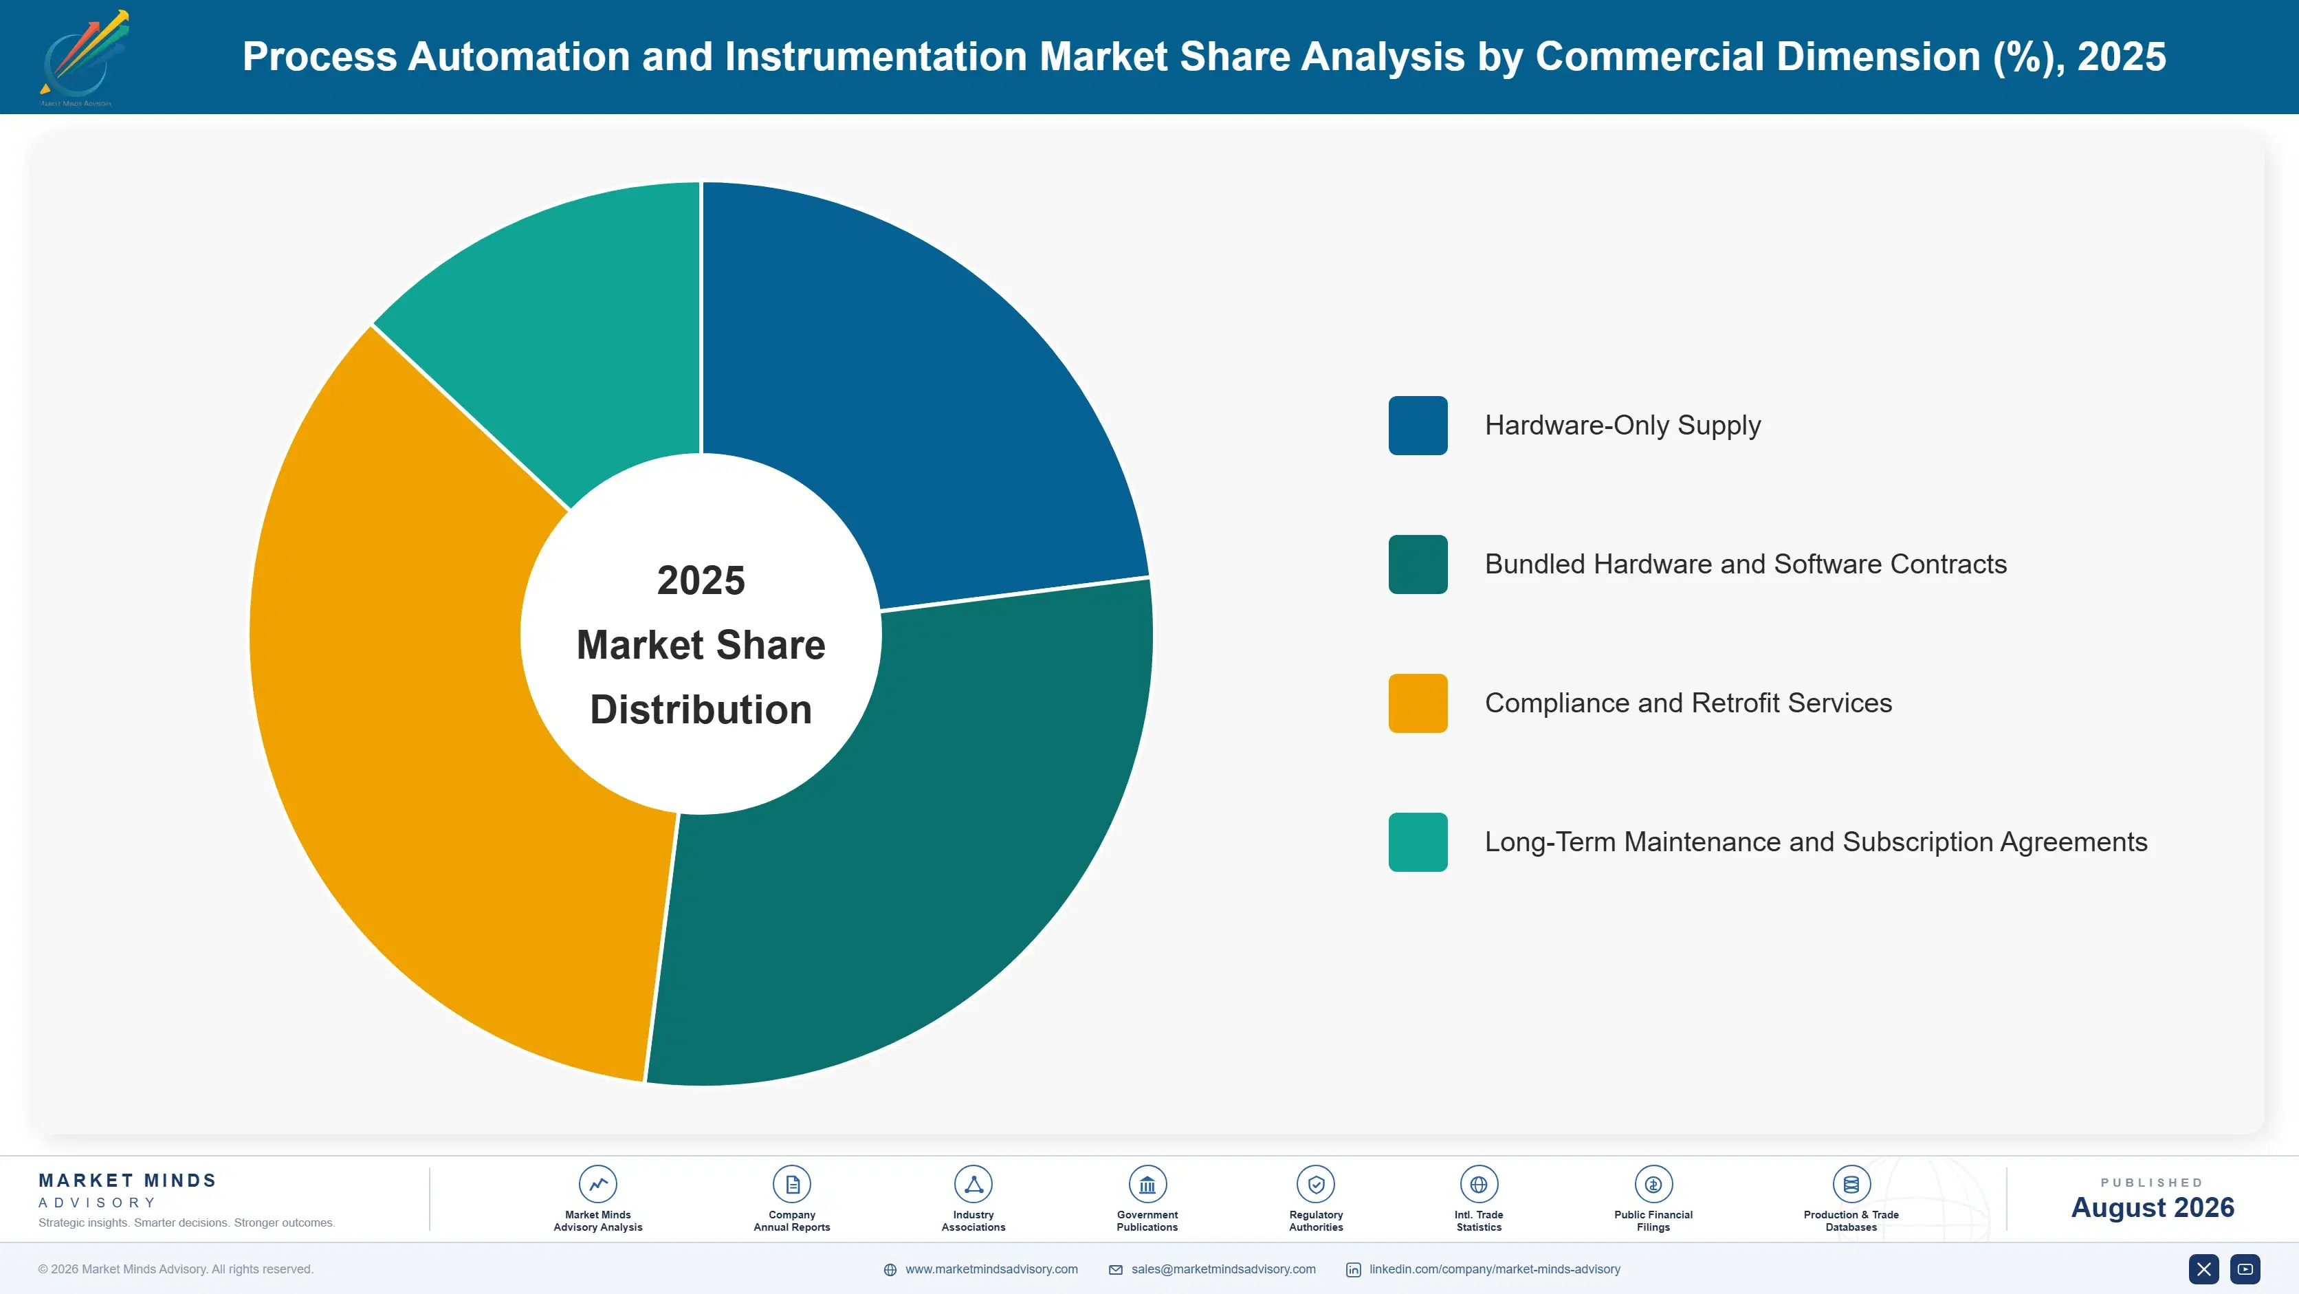Click the Hardware-Only Supply blue legend swatch
The width and height of the screenshot is (2299, 1294).
coord(1418,426)
